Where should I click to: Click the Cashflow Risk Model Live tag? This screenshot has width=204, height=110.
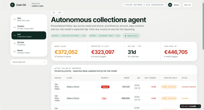tap(69, 36)
